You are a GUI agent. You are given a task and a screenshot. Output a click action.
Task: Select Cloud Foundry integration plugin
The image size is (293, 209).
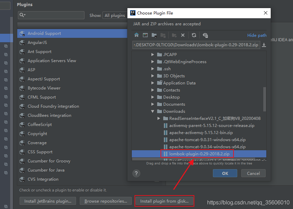pyautogui.click(x=72, y=106)
